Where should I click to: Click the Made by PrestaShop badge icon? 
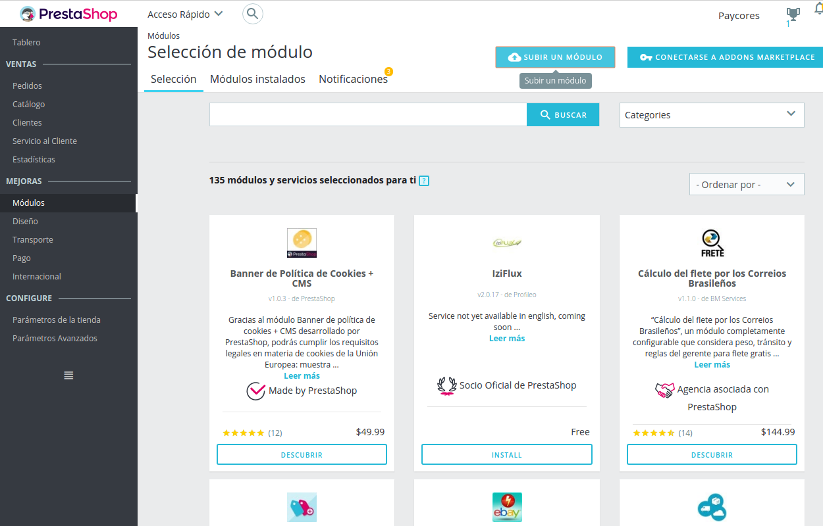coord(256,391)
